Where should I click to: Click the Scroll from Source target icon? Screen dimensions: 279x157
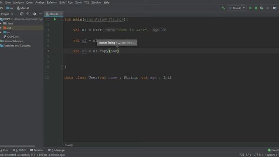pyautogui.click(x=22, y=14)
